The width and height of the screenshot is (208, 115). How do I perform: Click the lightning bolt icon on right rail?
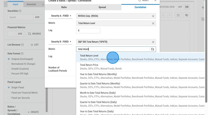point(203,7)
